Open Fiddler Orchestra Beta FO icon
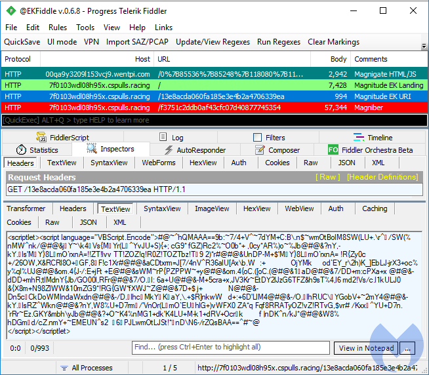Screen dimensions: 429x375 [x=333, y=150]
